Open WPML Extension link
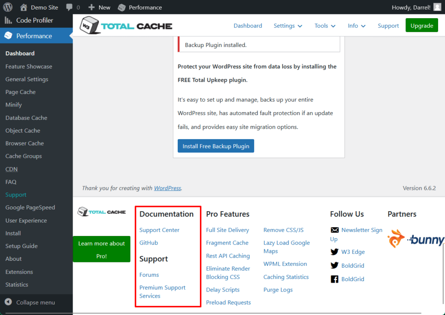Viewport: 445px width, 315px height. 285,264
